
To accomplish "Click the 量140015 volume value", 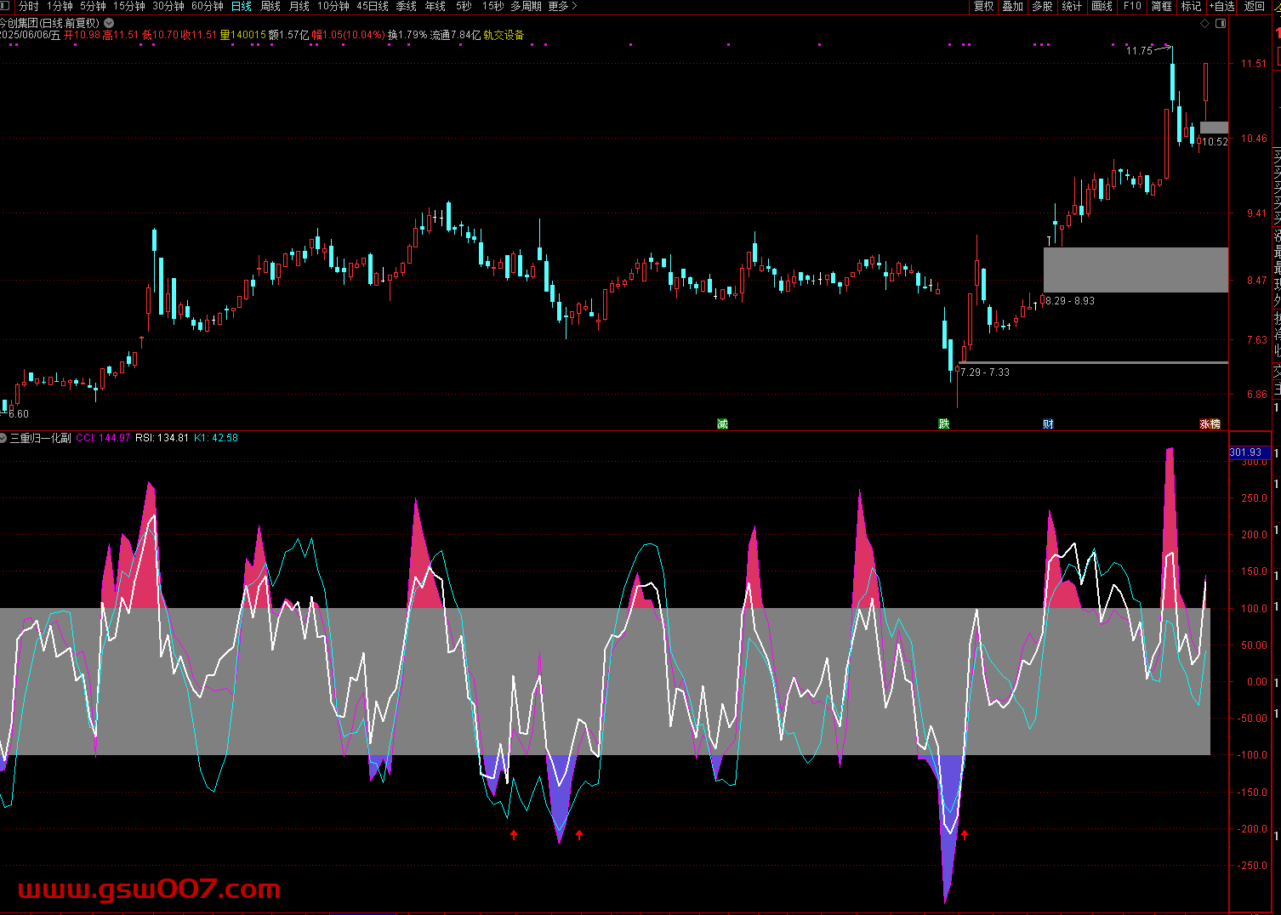I will [242, 35].
